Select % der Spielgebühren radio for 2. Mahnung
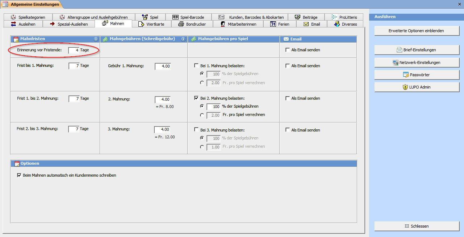 pos(202,107)
